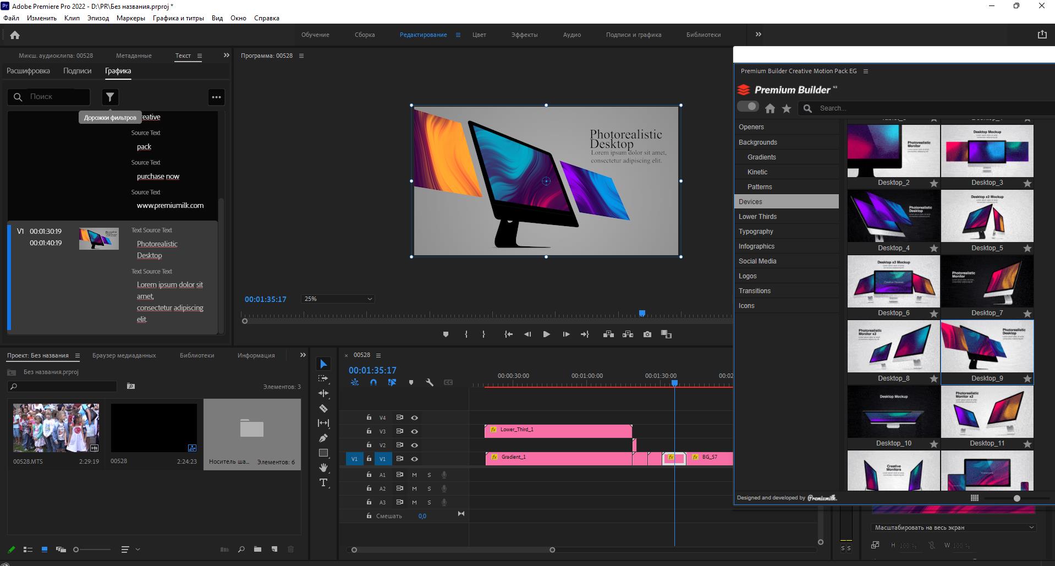Switch to the Библиотеки tab in Project panel

(x=197, y=355)
